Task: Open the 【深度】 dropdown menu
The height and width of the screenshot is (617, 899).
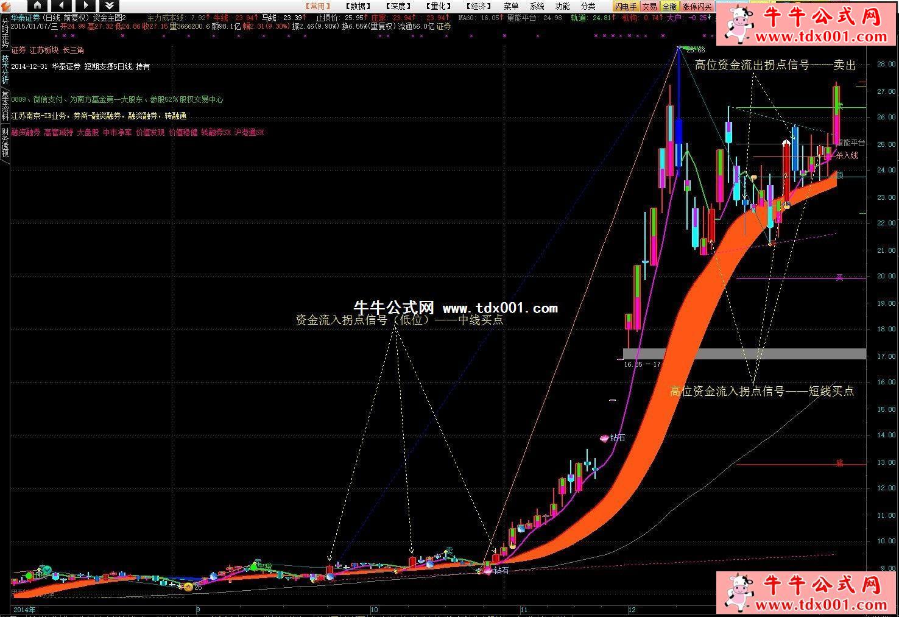Action: [398, 6]
